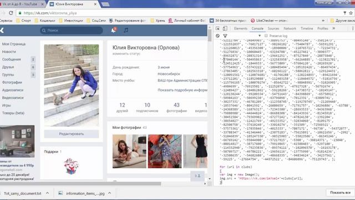Open Фотографии in sidebar
Viewport: 355px width, 200px height.
pyautogui.click(x=12, y=82)
